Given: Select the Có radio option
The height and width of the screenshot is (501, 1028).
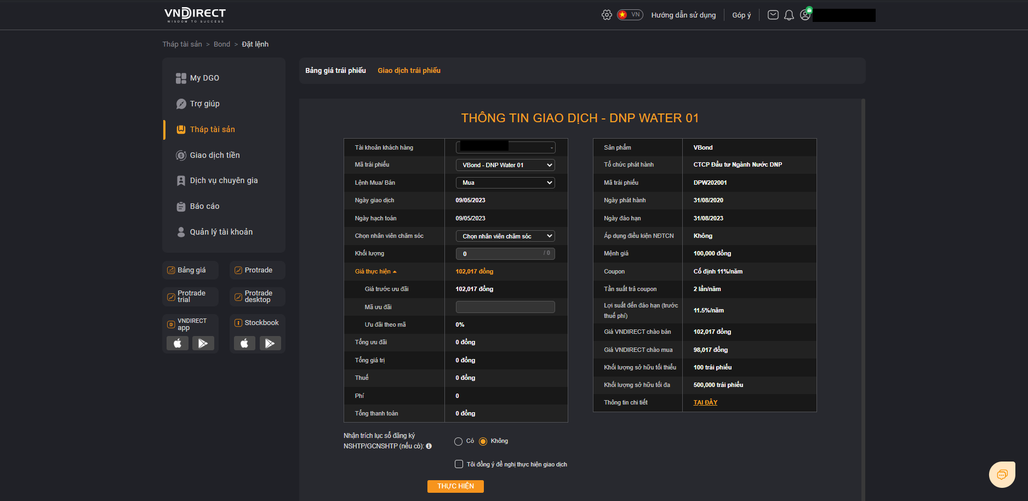Looking at the screenshot, I should click(459, 441).
